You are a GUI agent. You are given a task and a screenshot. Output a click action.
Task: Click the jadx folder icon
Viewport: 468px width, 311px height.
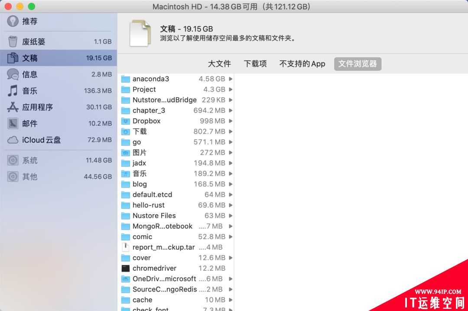[x=126, y=163]
